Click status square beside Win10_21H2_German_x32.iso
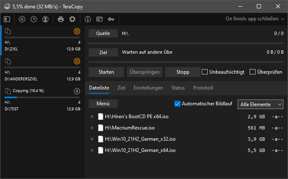Image resolution: width=288 pixels, height=179 pixels. [x=92, y=139]
